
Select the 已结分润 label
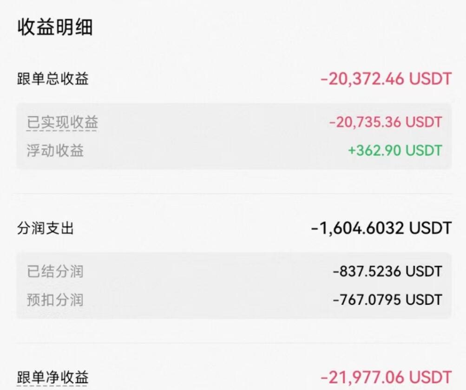(55, 271)
